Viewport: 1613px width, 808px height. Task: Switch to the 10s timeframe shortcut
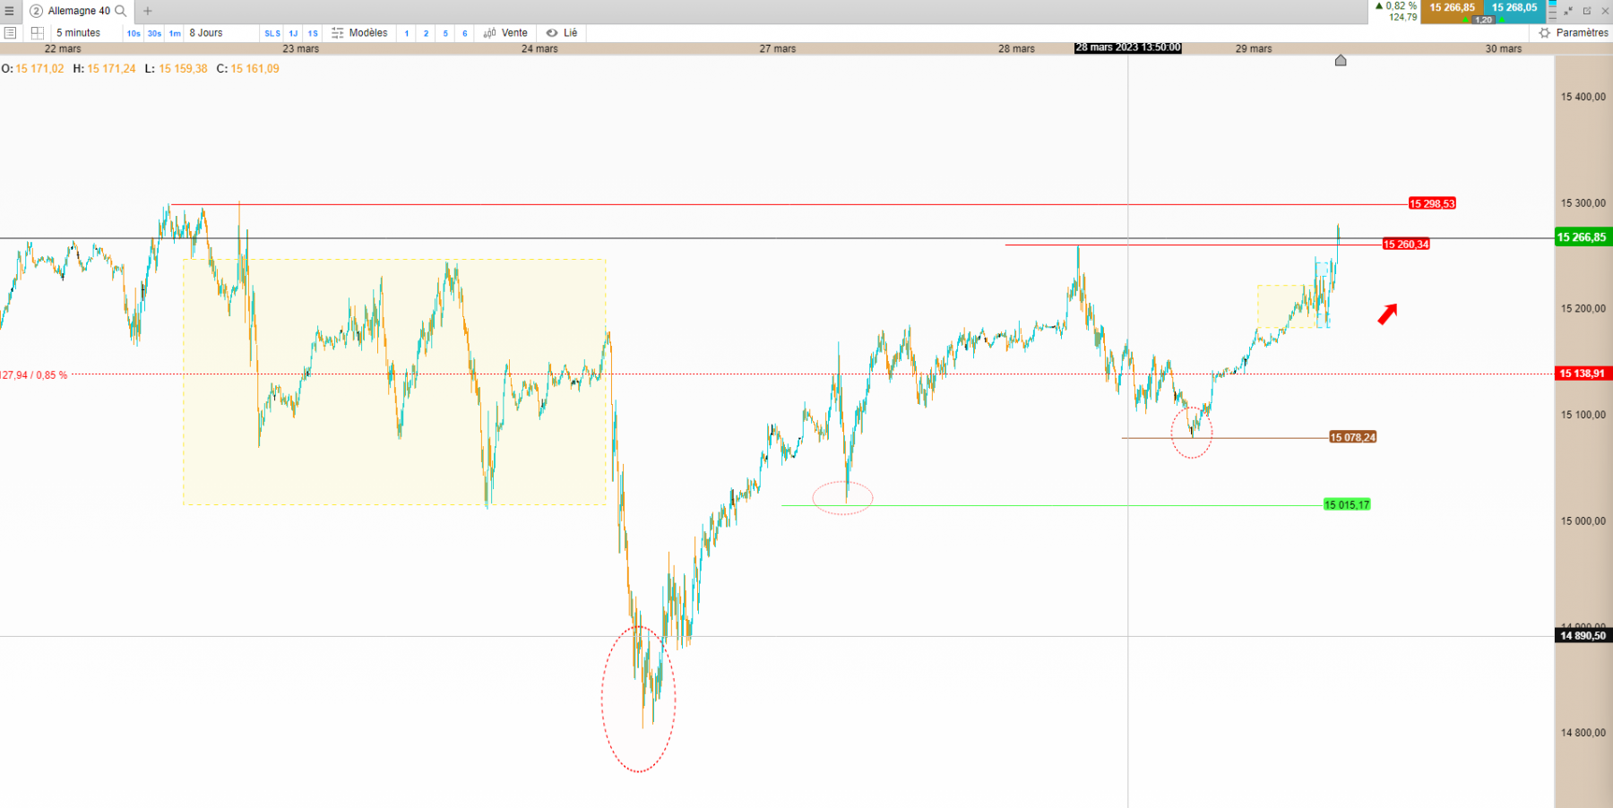point(134,33)
